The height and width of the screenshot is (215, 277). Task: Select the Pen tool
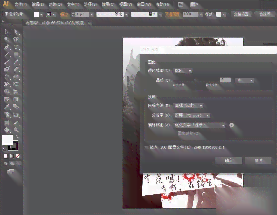[x=7, y=47]
